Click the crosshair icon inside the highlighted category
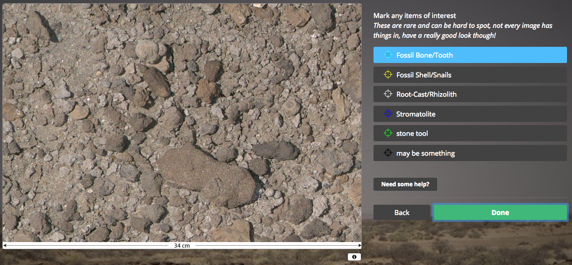572x265 pixels. pyautogui.click(x=388, y=54)
